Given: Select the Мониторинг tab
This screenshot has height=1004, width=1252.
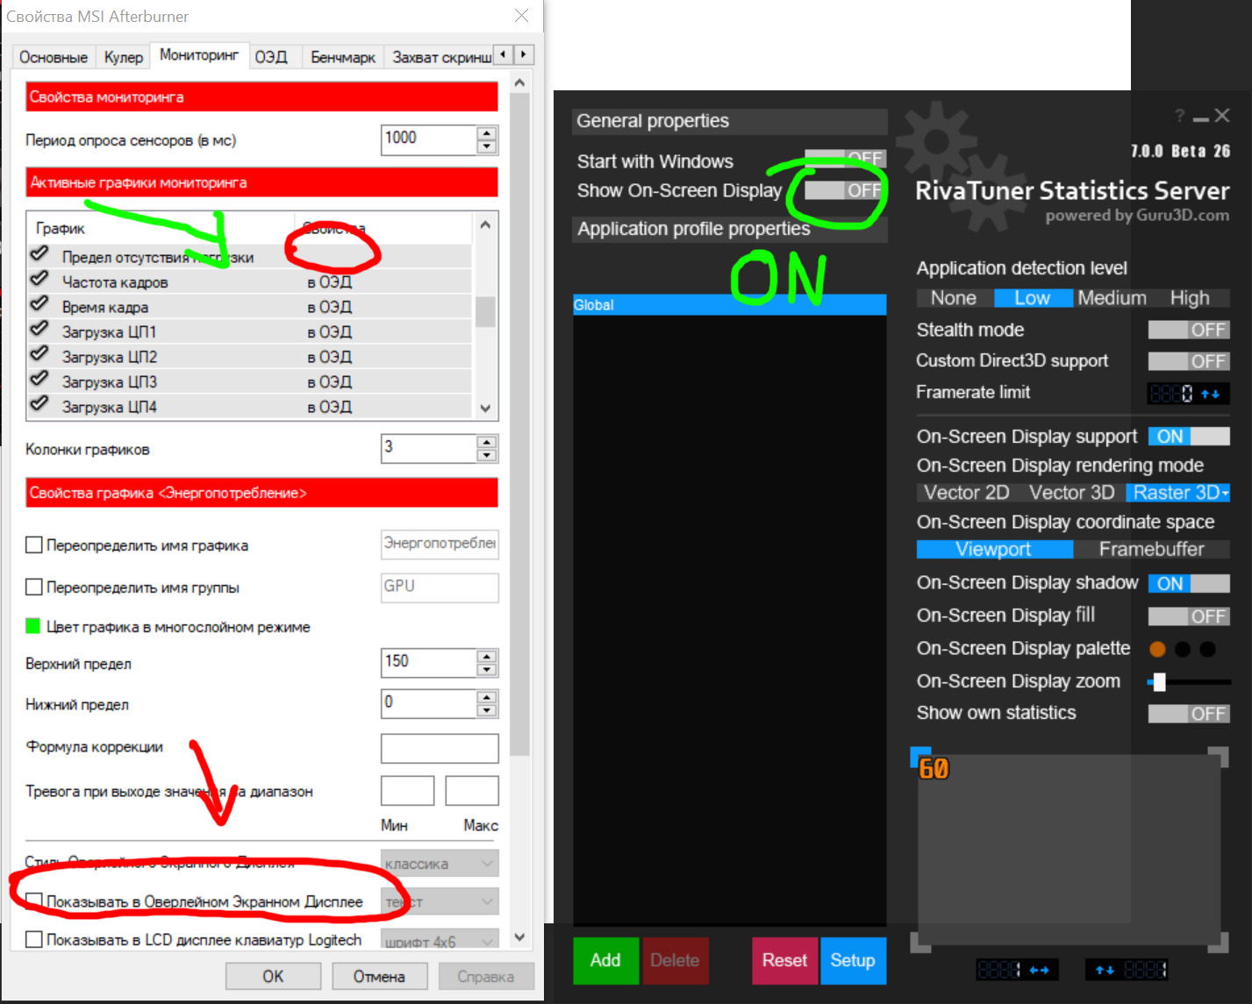Looking at the screenshot, I should (x=199, y=55).
